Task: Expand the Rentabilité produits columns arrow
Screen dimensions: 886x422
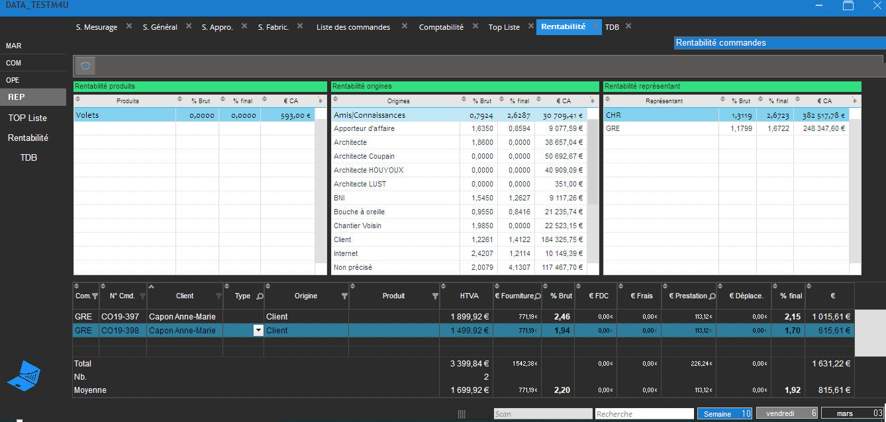Action: click(320, 101)
